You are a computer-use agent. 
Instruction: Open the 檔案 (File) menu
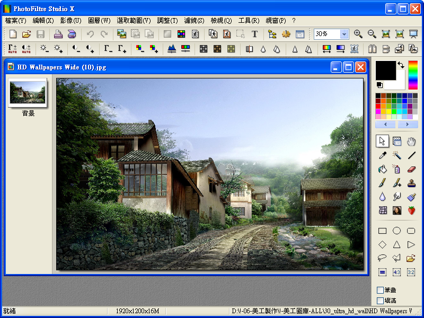pyautogui.click(x=15, y=21)
